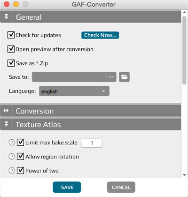
Task: Open the Language dropdown arrow
Action: 104,91
